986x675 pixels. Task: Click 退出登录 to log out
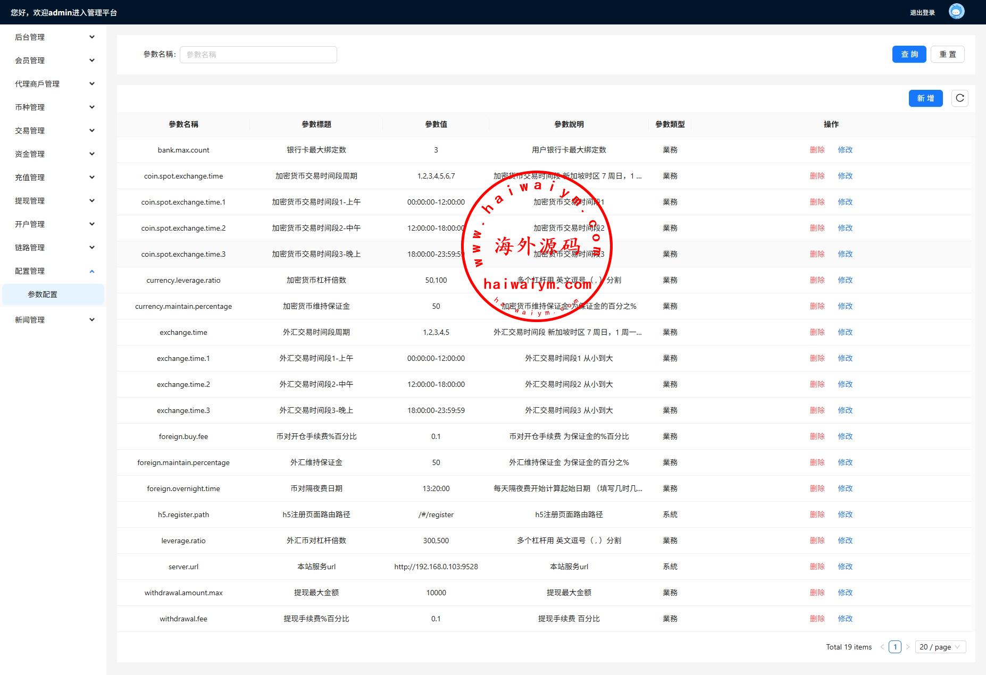(922, 13)
